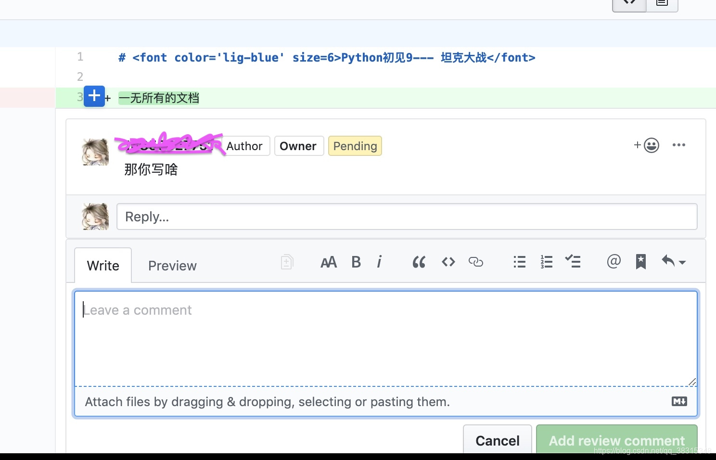Click the Pending label
Viewport: 716px width, 460px height.
[355, 146]
